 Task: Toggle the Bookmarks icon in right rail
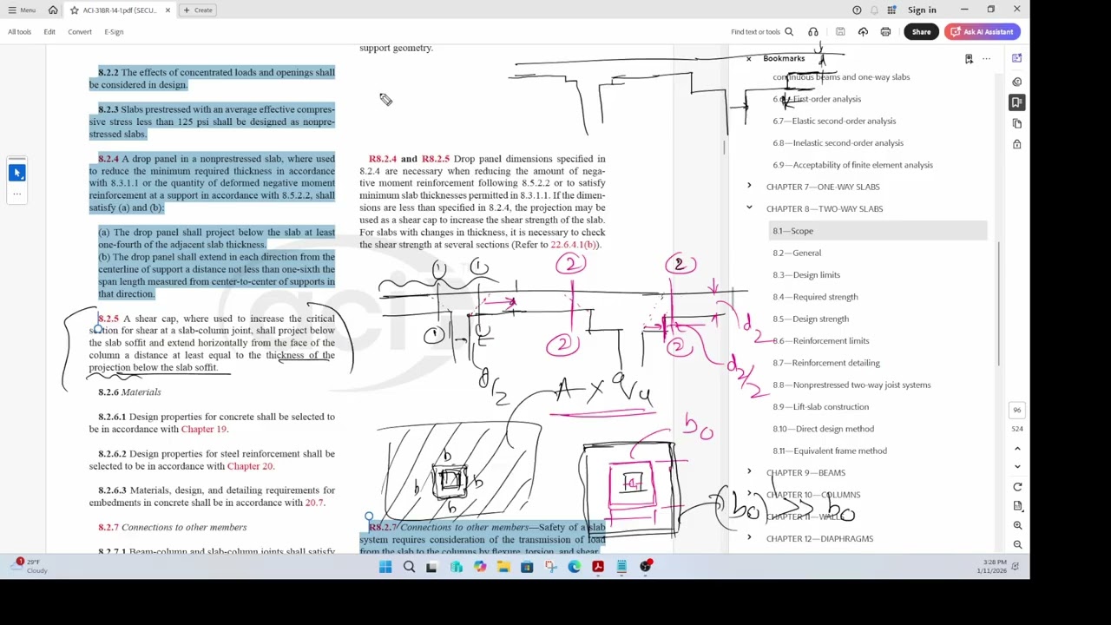[x=1016, y=102]
